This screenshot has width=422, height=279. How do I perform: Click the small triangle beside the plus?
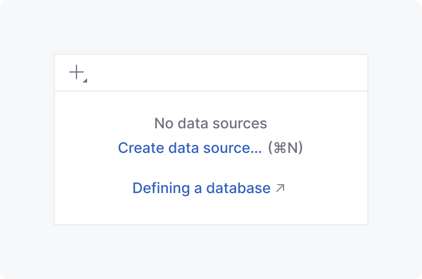click(85, 81)
